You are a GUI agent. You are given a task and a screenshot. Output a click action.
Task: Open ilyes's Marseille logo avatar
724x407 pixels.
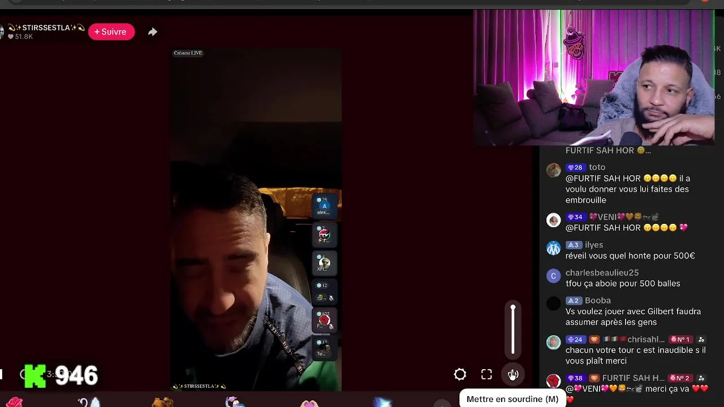pos(553,248)
